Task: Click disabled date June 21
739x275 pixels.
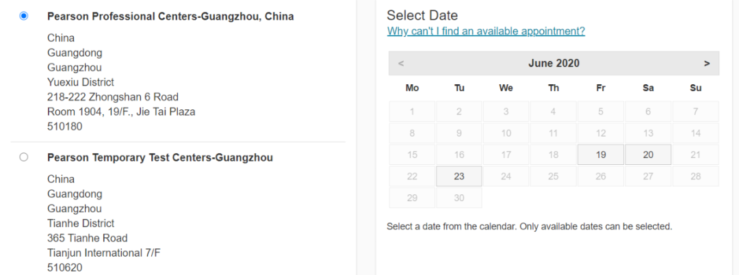Action: click(x=695, y=155)
